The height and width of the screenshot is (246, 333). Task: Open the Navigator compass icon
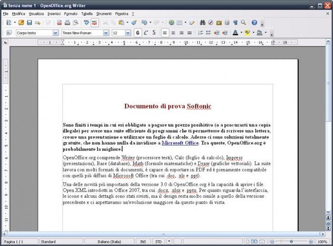coord(211,22)
